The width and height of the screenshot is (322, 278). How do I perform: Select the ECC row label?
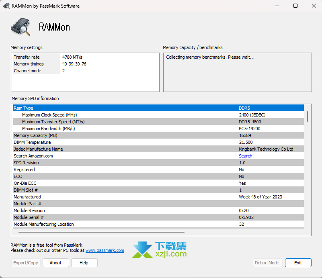pos(18,176)
